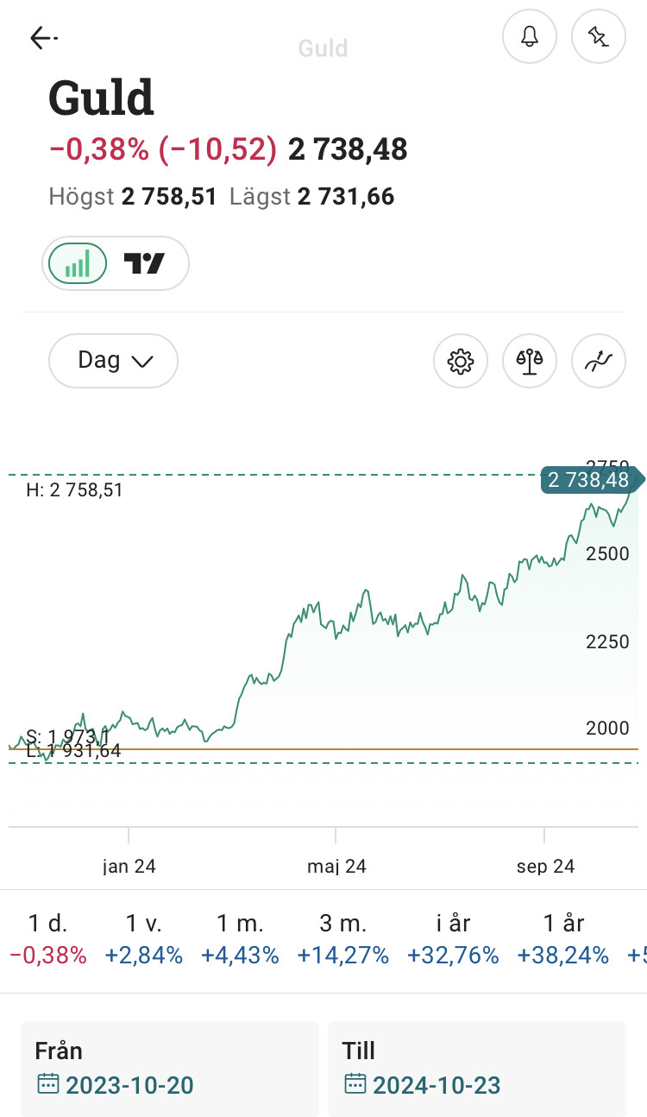Open the compare scales icon
The width and height of the screenshot is (647, 1117).
[x=530, y=361]
